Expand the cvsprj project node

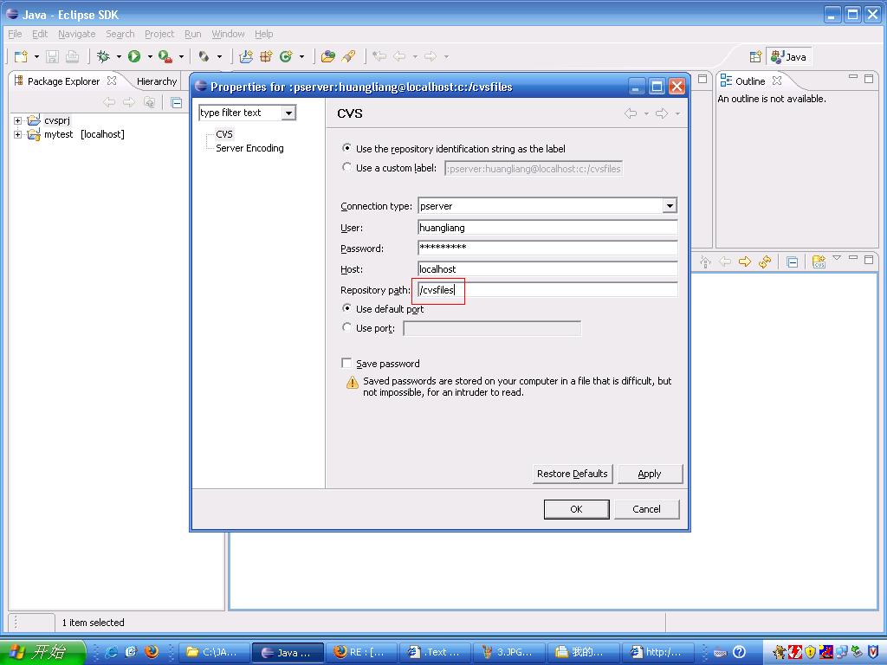(17, 120)
